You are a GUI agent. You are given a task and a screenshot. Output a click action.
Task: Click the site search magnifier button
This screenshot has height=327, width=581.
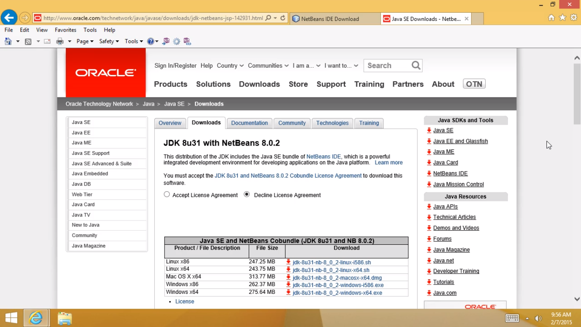(x=416, y=65)
